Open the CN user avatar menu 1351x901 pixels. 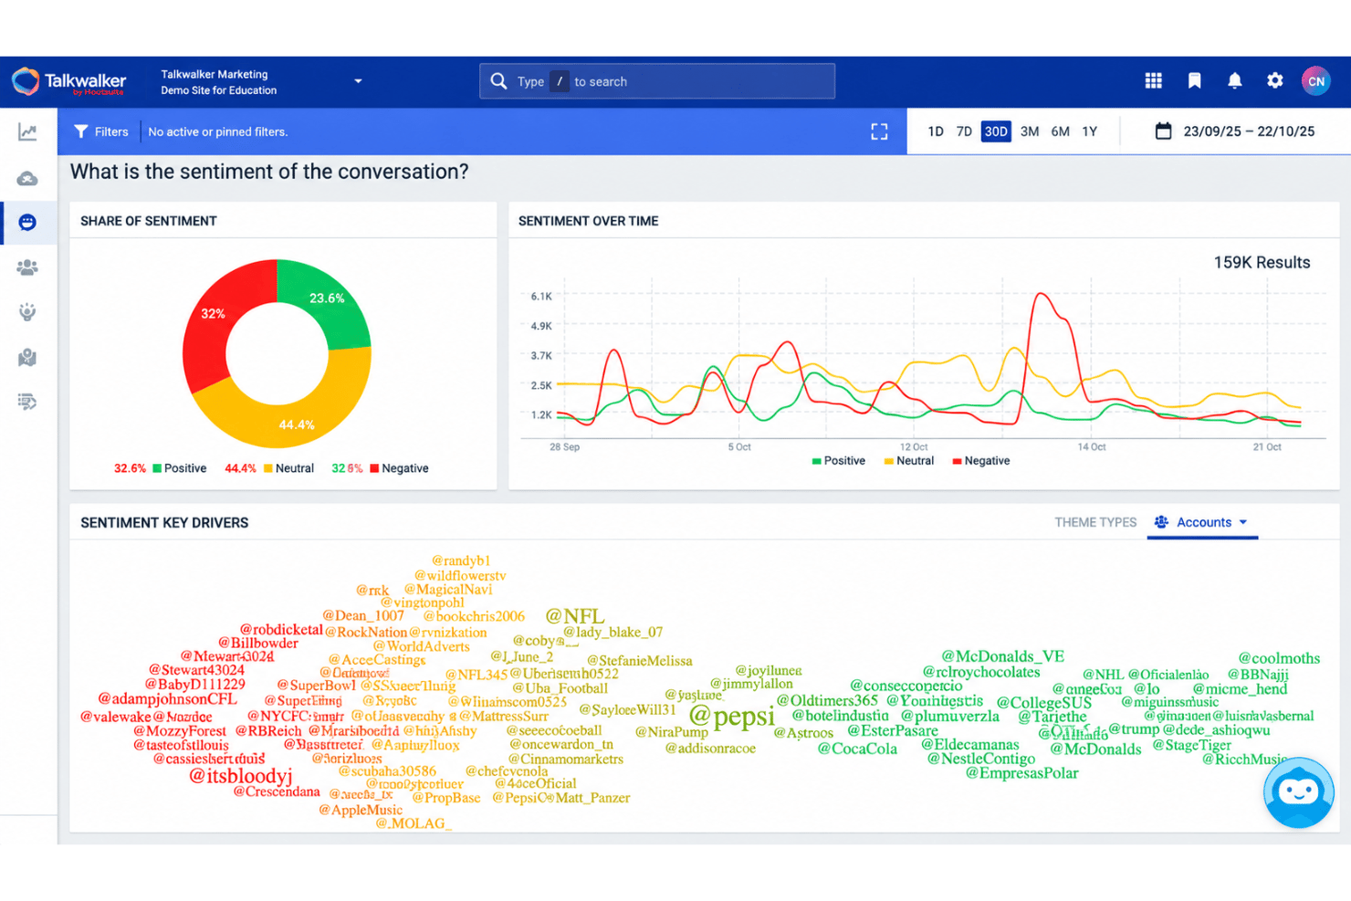[1315, 81]
